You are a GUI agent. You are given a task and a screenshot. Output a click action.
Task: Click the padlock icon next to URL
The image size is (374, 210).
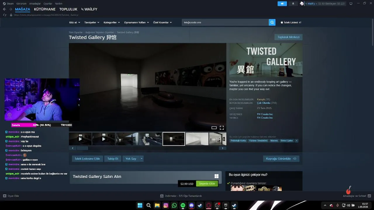coord(11,15)
